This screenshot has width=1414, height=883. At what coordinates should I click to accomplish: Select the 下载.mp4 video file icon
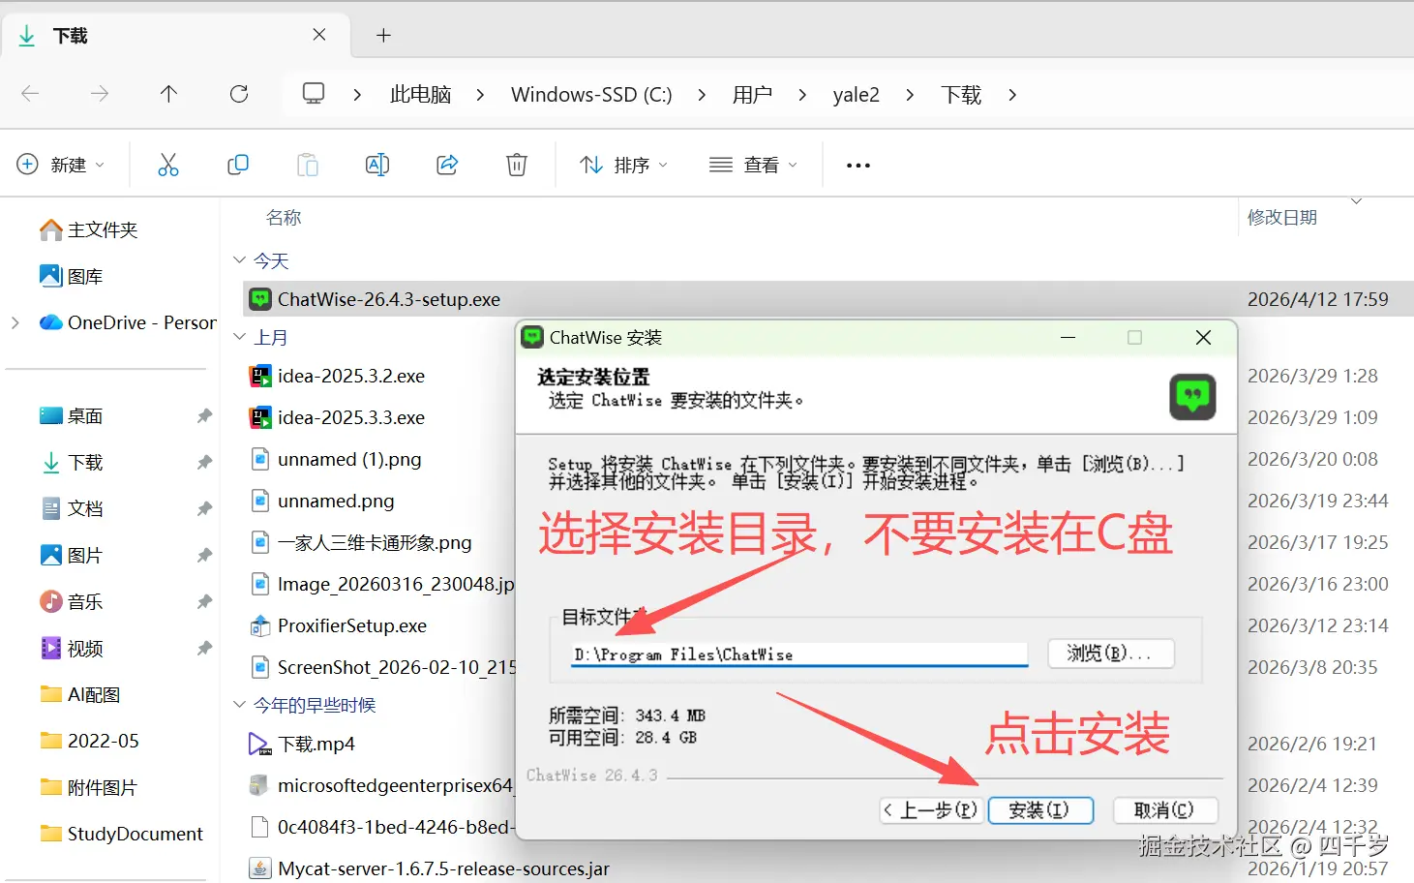[x=260, y=744]
